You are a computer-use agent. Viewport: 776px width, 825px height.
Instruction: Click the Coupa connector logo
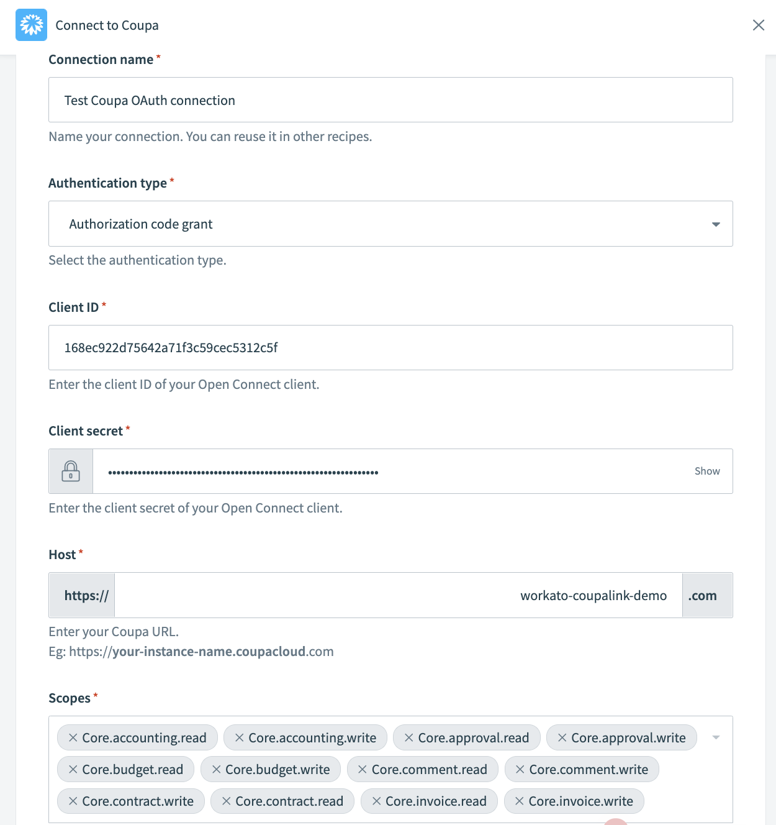tap(31, 25)
